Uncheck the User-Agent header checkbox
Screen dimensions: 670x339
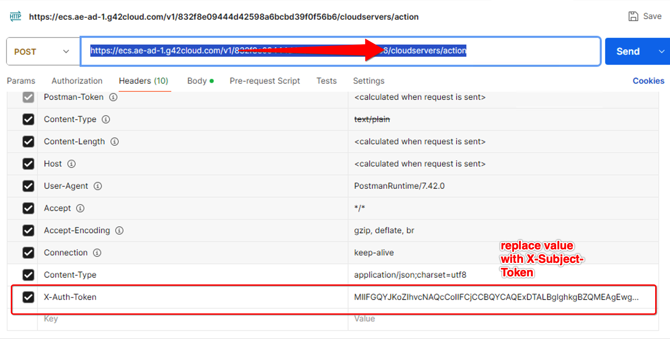tap(28, 186)
